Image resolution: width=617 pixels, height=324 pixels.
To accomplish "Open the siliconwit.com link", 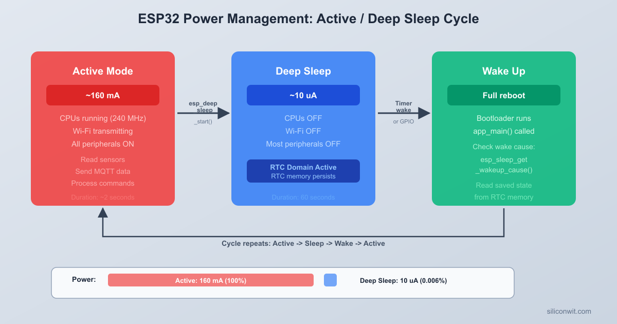I will [570, 311].
